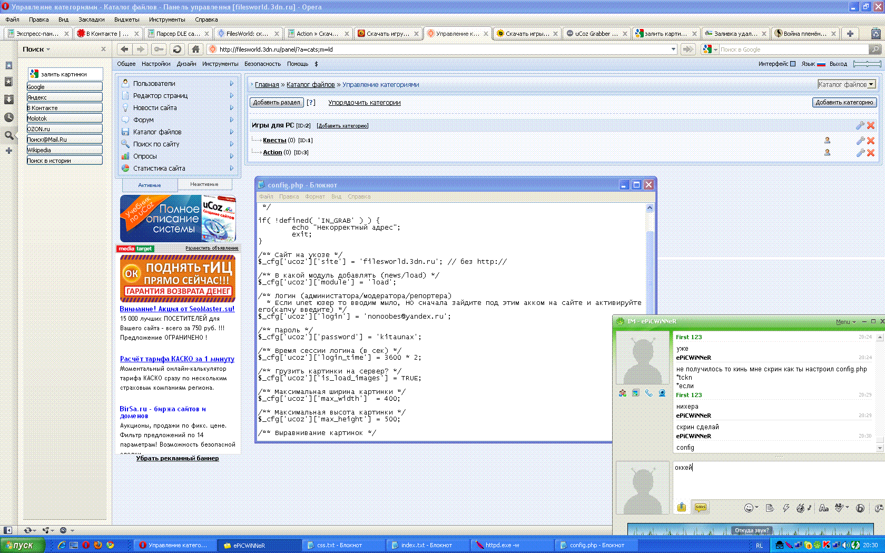The width and height of the screenshot is (885, 553).
Task: Click the SMS button in ICQ chat
Action: click(701, 507)
